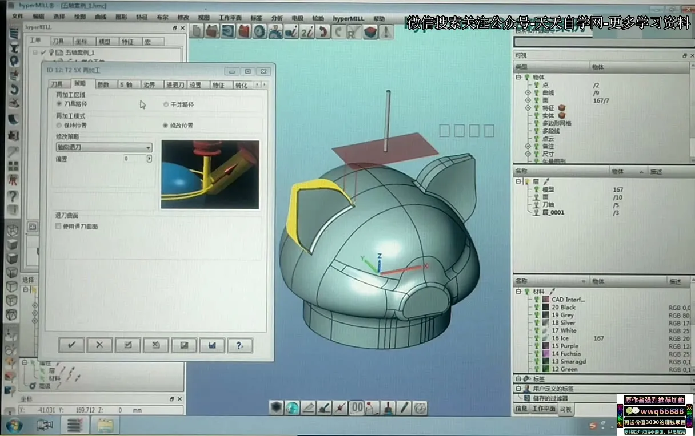Switch to the 参数 tab in dialog
The image size is (695, 436).
pos(103,85)
